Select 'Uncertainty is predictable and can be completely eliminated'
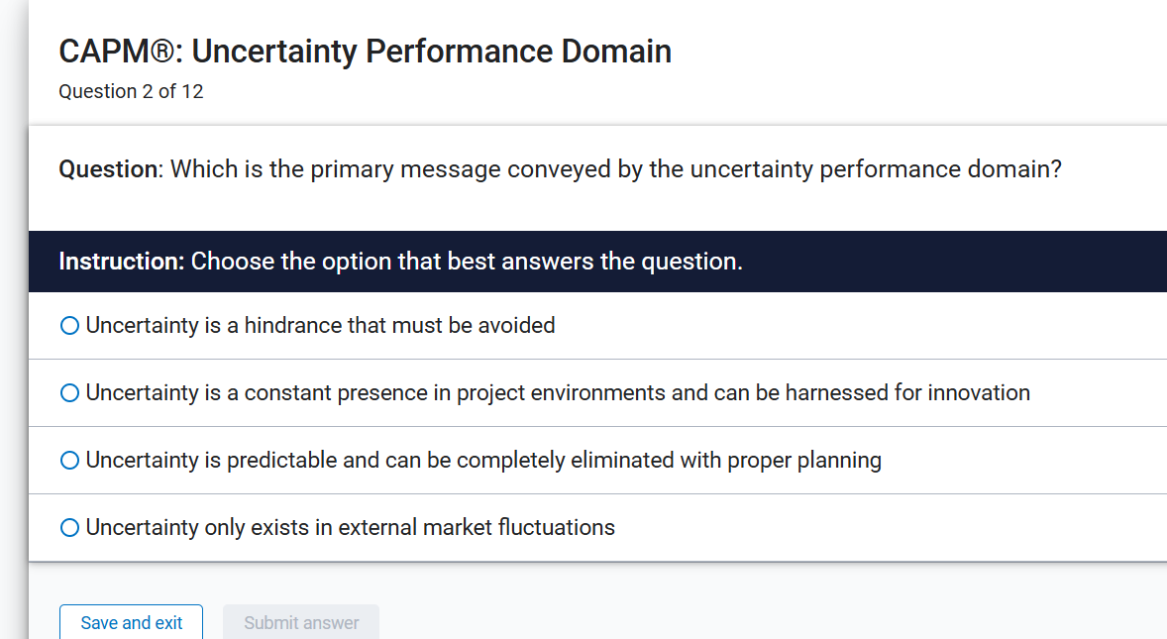 click(68, 460)
